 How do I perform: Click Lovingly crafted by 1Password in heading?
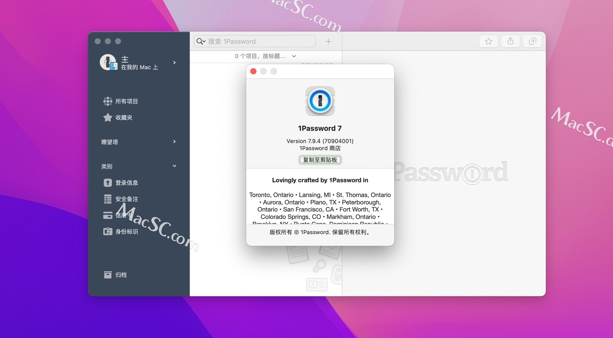[320, 180]
